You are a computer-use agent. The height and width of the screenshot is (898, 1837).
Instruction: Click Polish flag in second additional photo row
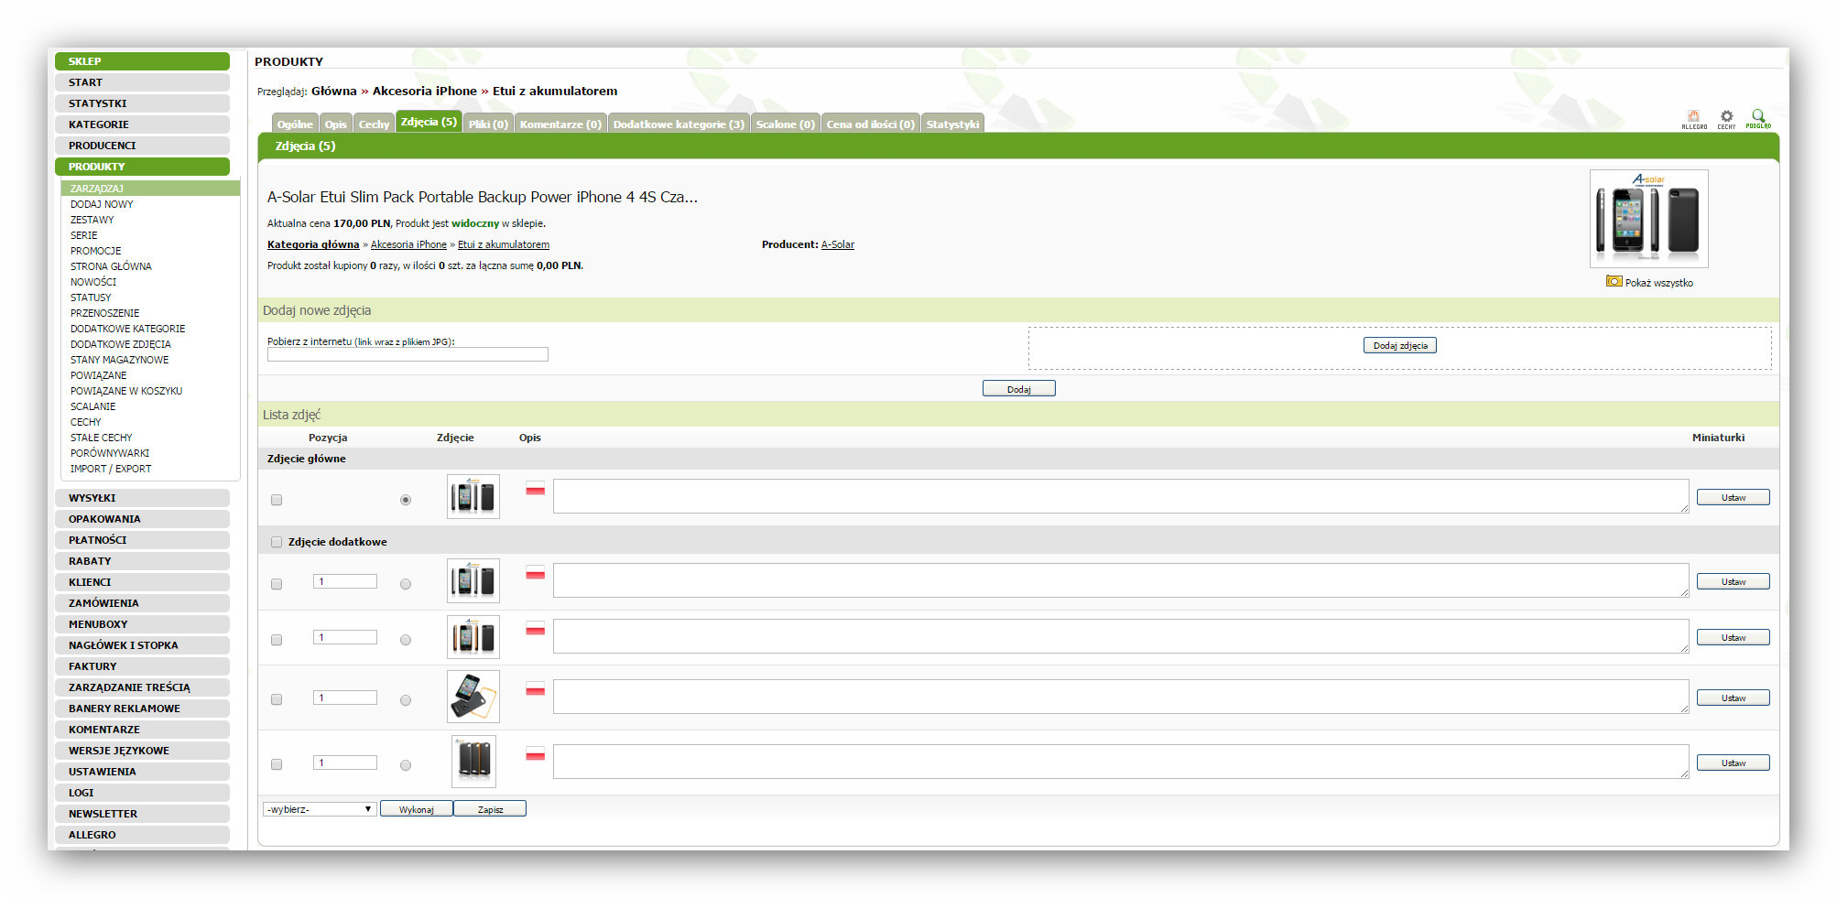536,629
